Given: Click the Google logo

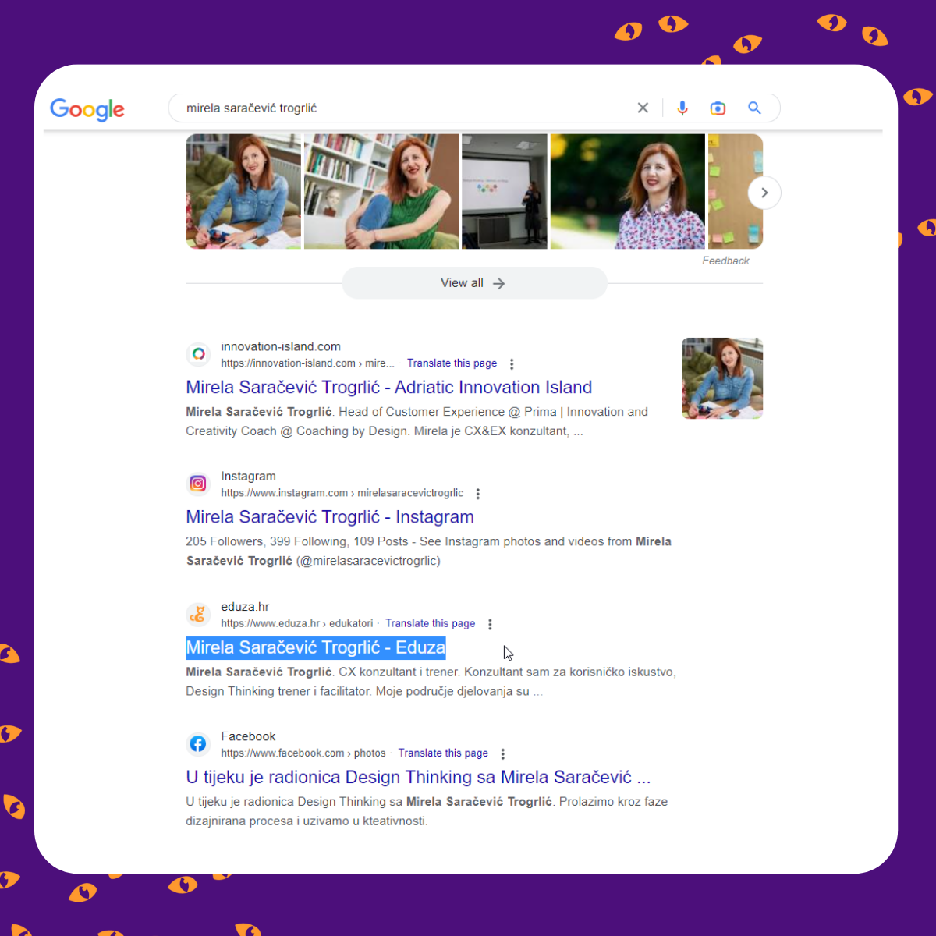Looking at the screenshot, I should click(87, 109).
